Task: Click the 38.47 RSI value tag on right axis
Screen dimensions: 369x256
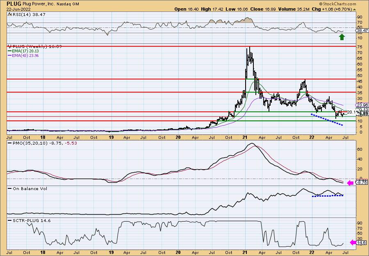Action: 362,31
